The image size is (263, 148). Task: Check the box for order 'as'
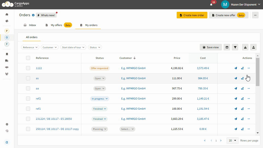coord(28,78)
